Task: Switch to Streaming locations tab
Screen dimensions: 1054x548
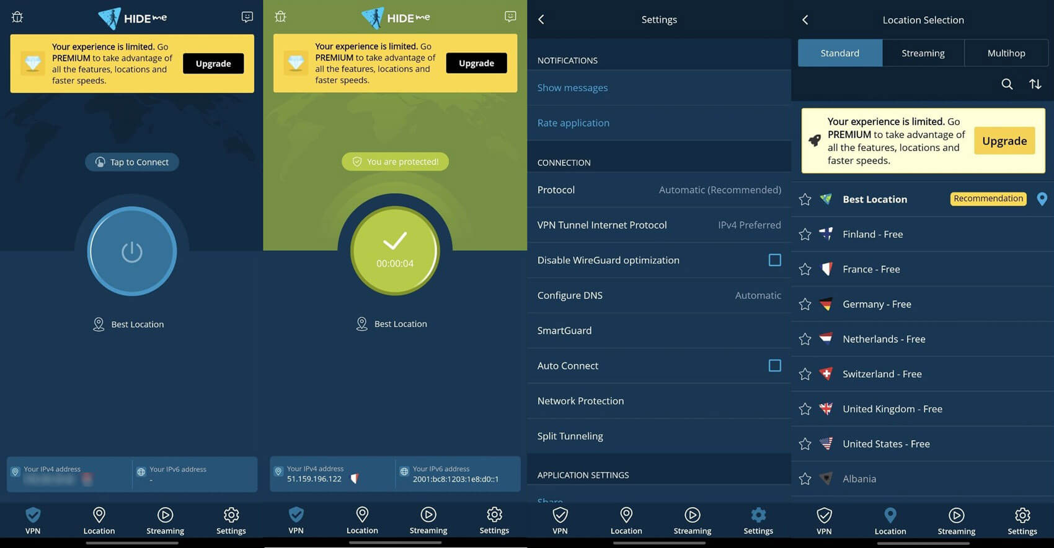Action: coord(923,53)
